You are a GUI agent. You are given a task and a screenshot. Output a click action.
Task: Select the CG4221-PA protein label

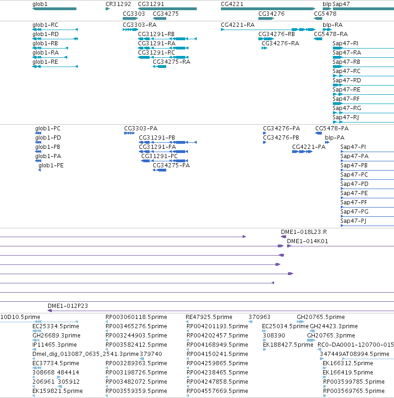(x=309, y=147)
